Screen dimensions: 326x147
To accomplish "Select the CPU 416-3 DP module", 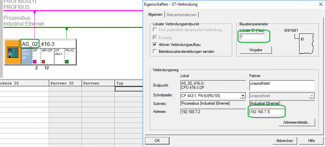I will [x=26, y=56].
